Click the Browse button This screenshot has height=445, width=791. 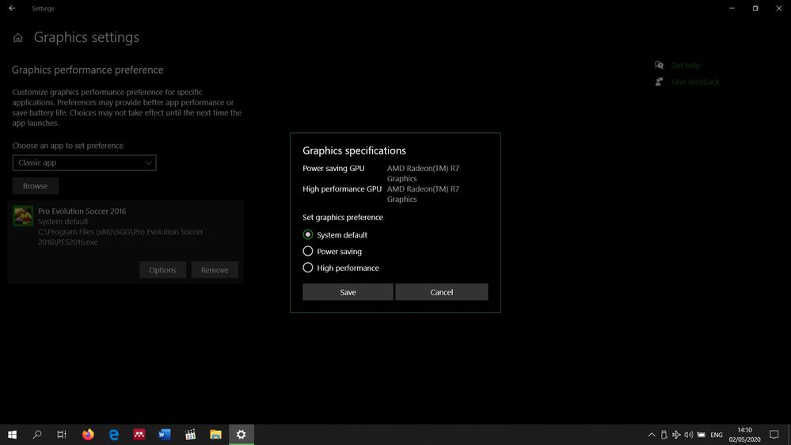(x=36, y=185)
